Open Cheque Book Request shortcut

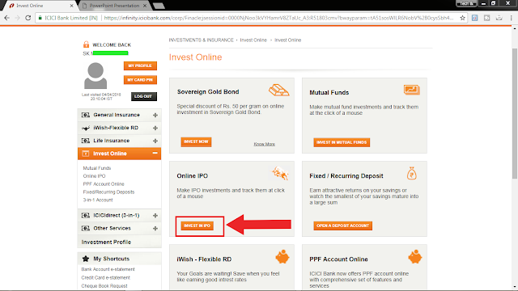click(104, 285)
